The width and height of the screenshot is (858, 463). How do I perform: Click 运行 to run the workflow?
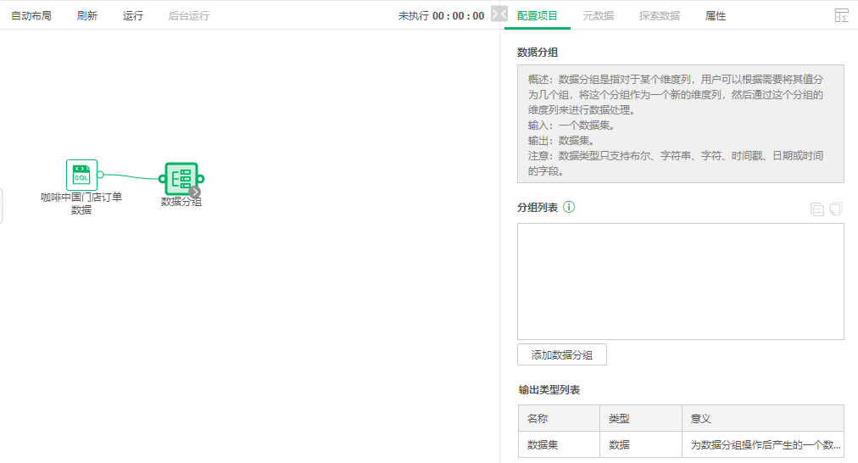pyautogui.click(x=133, y=16)
